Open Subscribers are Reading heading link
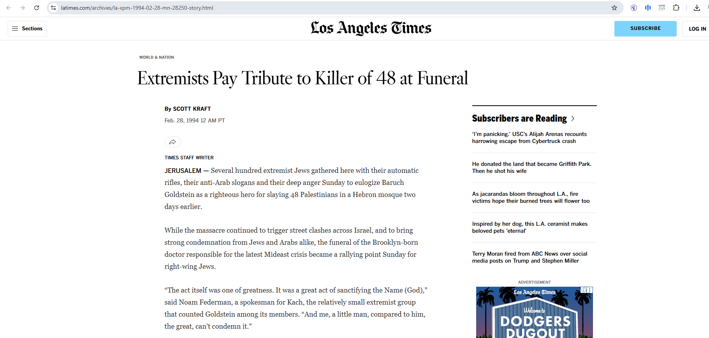Image resolution: width=709 pixels, height=338 pixels. tap(519, 118)
